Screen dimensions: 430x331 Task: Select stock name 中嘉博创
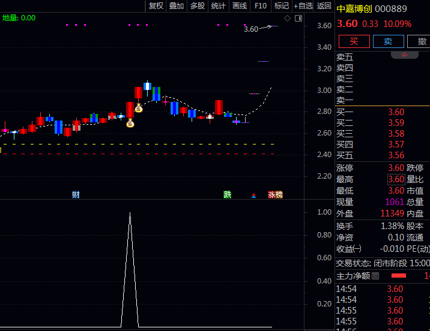354,9
